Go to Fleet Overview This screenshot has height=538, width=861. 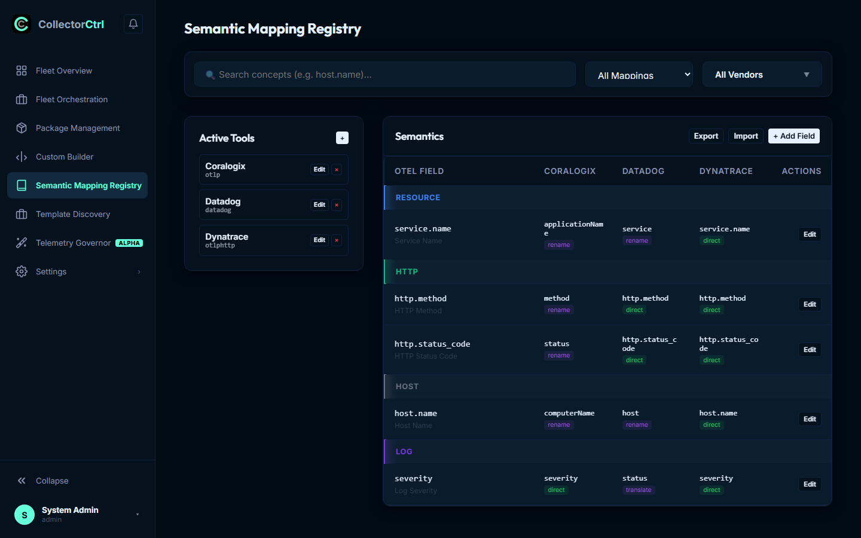click(x=78, y=71)
